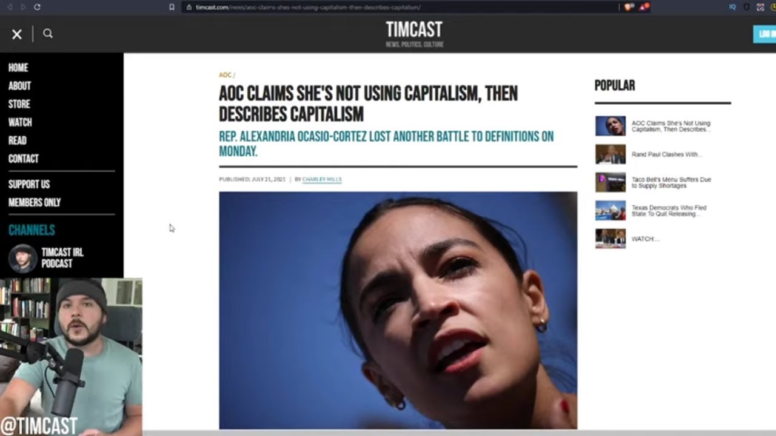This screenshot has width=776, height=436.
Task: Click the browser back arrow
Action: coord(10,7)
